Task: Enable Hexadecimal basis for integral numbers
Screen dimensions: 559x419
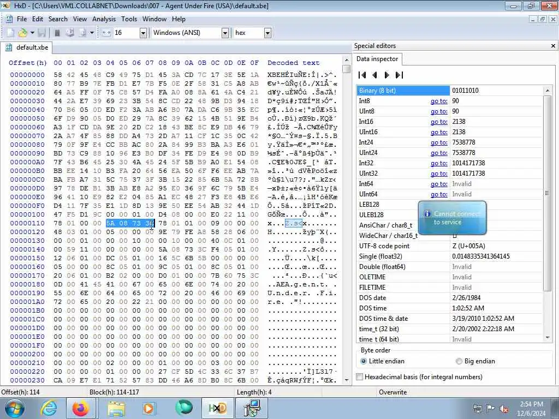Action: tap(419, 376)
